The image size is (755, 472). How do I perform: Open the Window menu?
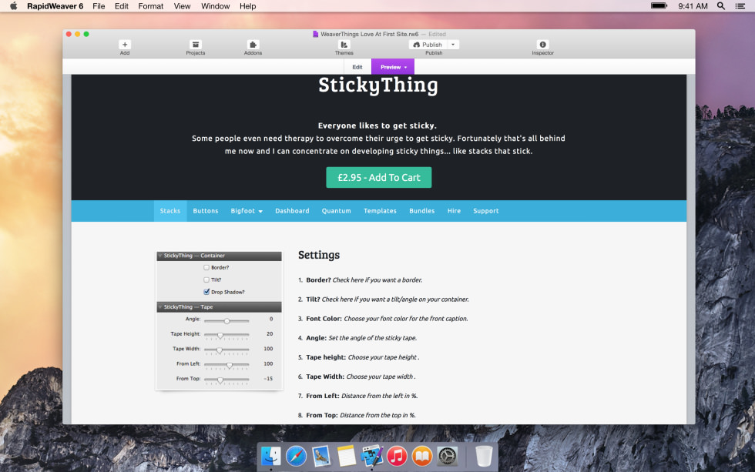[215, 6]
